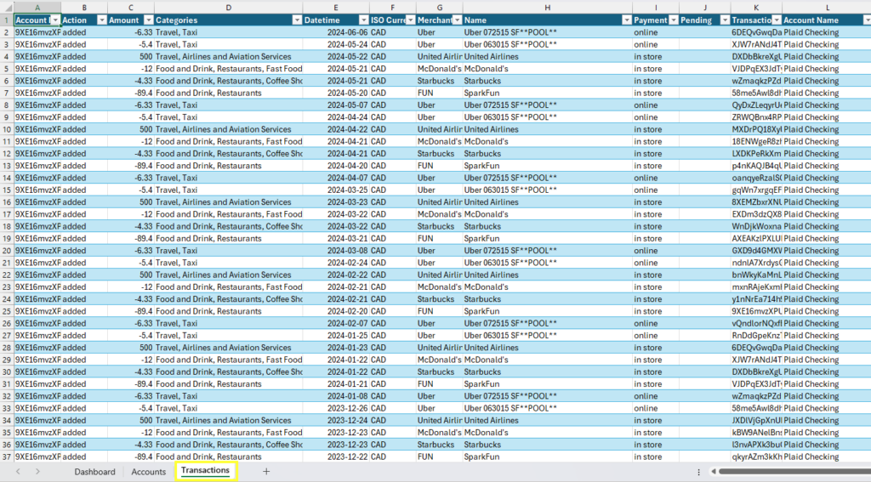Select the cell with amount 500 in row 4
This screenshot has width=871, height=482.
click(x=130, y=57)
